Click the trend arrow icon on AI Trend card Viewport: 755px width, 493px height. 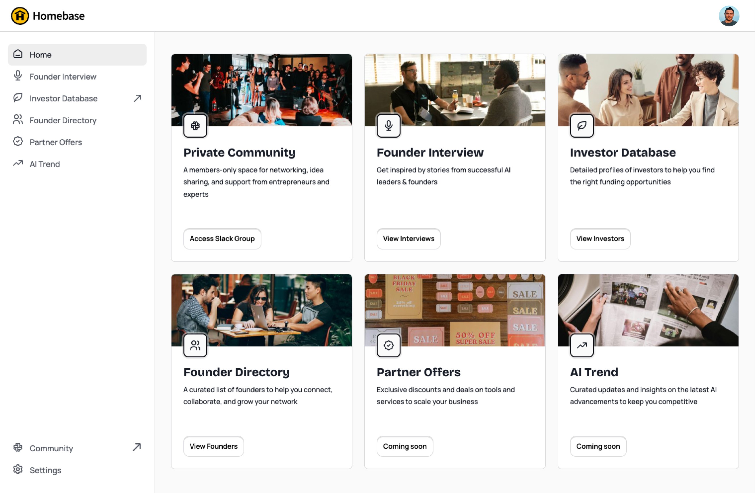pyautogui.click(x=581, y=345)
